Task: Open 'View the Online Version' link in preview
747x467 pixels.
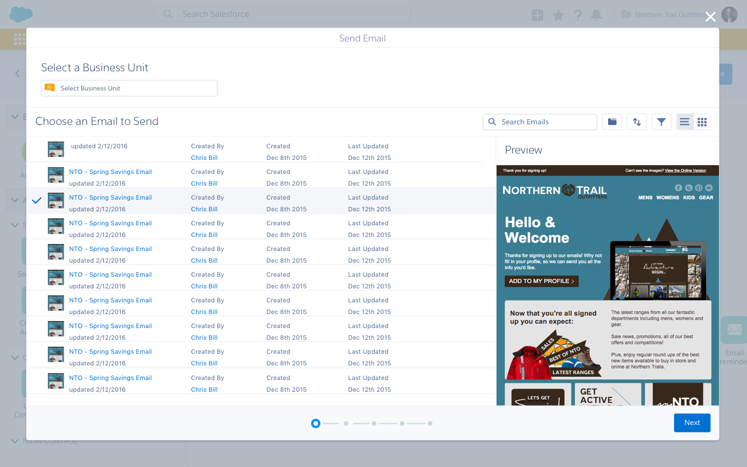Action: (685, 170)
